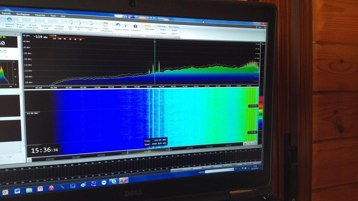Open the frequency History list

point(126,27)
